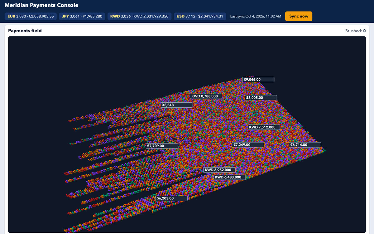Image resolution: width=374 pixels, height=234 pixels.
Task: Click the €7,249.00 payment label
Action: (248, 145)
